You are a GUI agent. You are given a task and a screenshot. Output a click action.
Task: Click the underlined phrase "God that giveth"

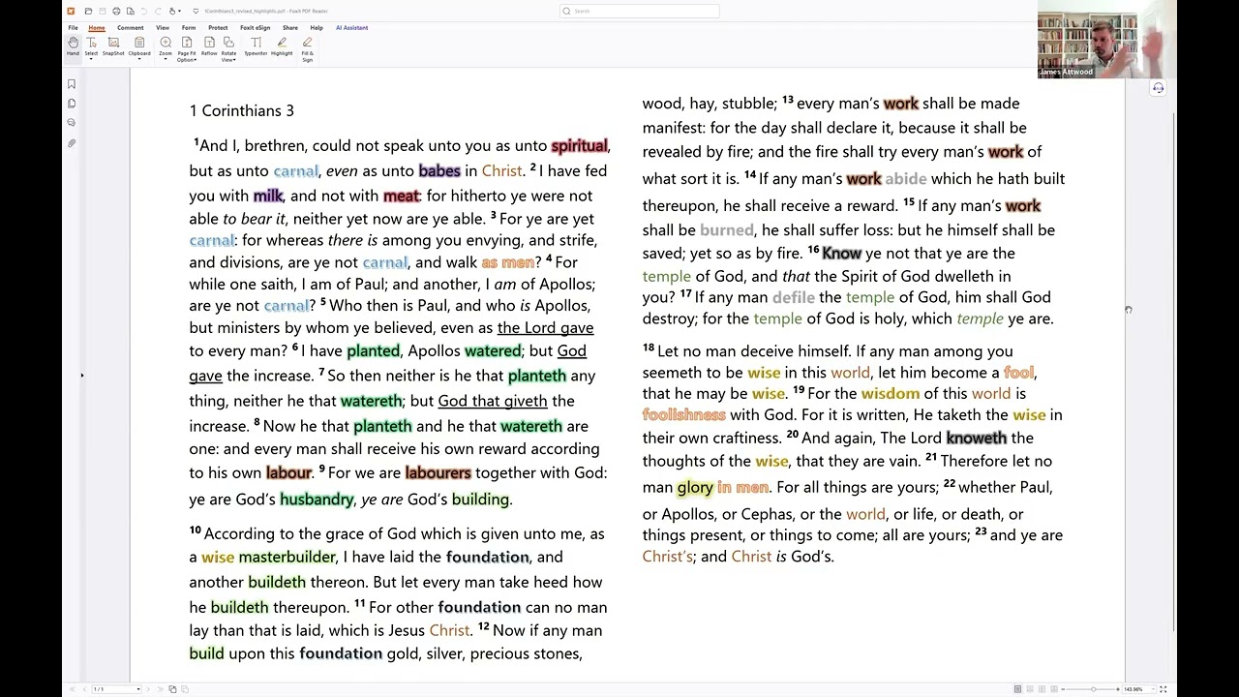pos(493,401)
